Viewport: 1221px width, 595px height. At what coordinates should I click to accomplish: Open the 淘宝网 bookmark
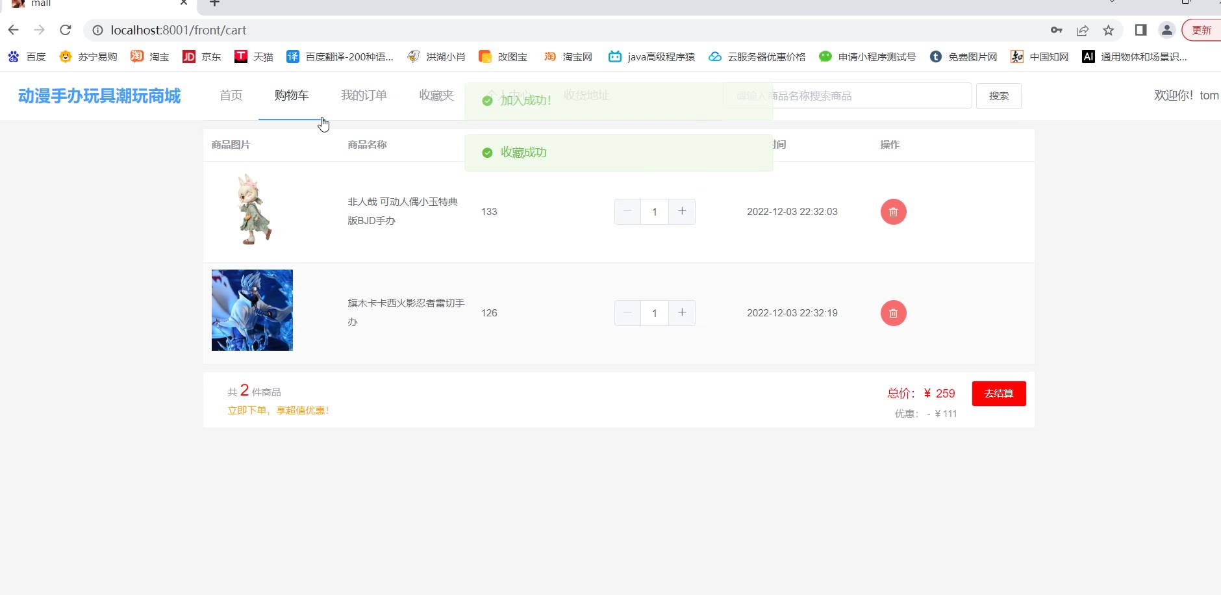568,57
